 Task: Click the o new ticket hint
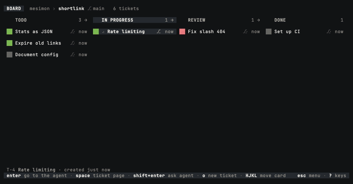pyautogui.click(x=220, y=176)
